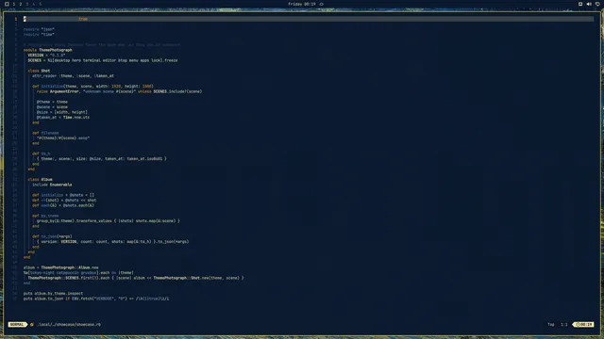Click the class Shot line
The width and height of the screenshot is (604, 339).
[x=39, y=71]
